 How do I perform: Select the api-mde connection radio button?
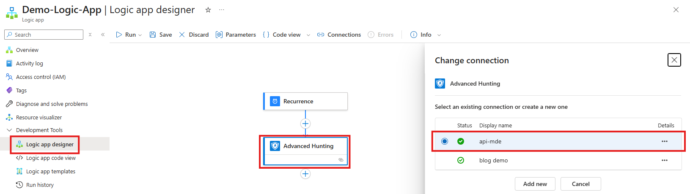pyautogui.click(x=445, y=141)
